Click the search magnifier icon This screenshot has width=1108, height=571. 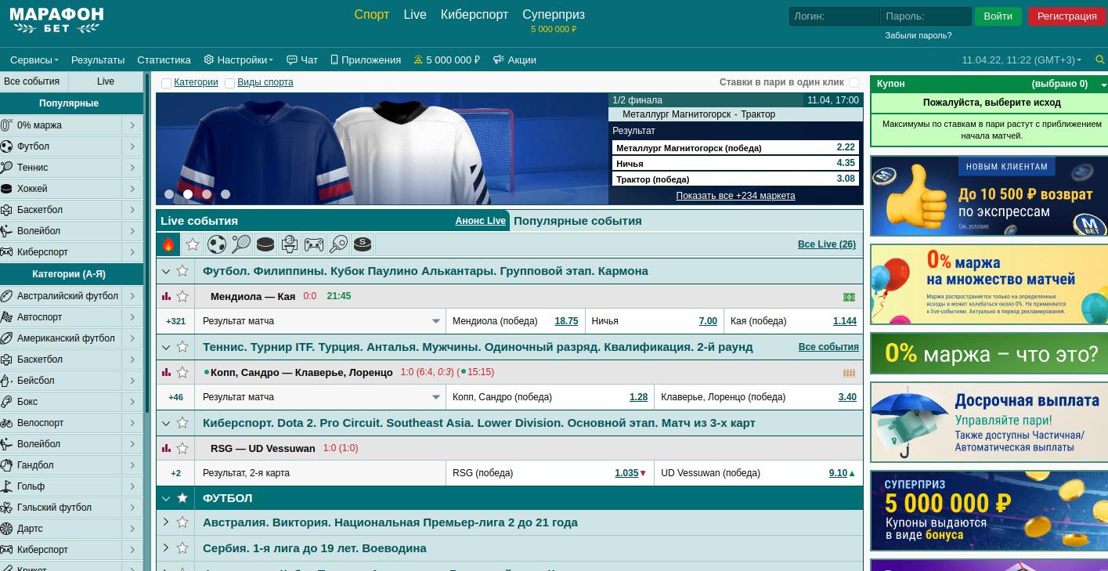tap(1100, 60)
